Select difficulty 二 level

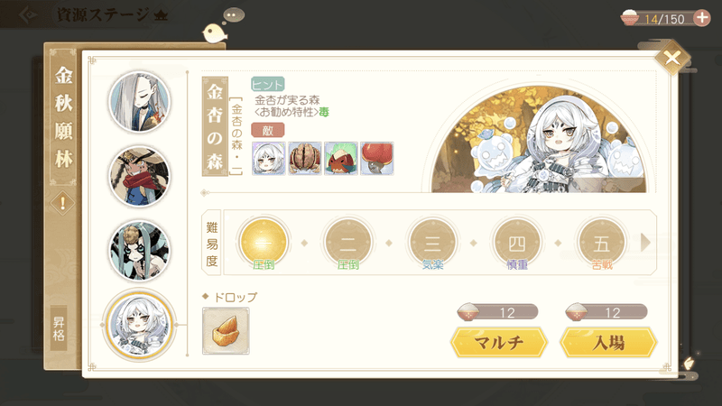pyautogui.click(x=347, y=243)
